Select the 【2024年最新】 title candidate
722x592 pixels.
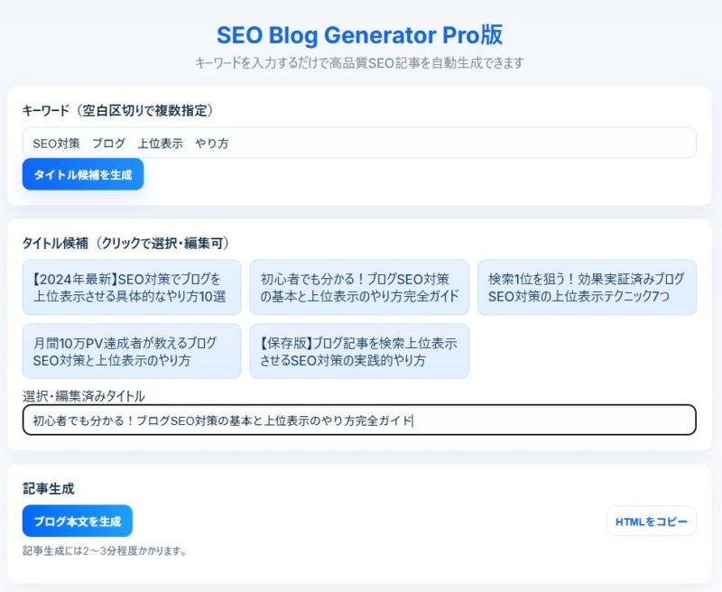(x=132, y=287)
